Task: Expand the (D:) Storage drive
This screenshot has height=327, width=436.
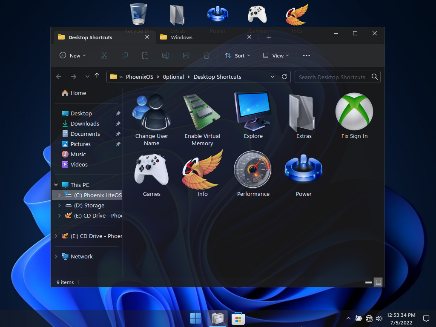Action: coord(59,206)
